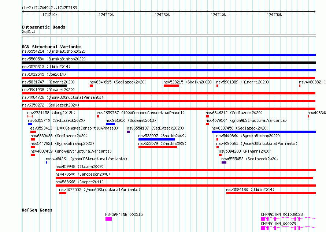Open nsv6339038 (Sedlazeck2020) label

click(x=59, y=136)
